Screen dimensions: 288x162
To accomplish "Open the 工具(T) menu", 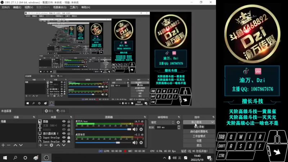I will pyautogui.click(x=74, y=7).
